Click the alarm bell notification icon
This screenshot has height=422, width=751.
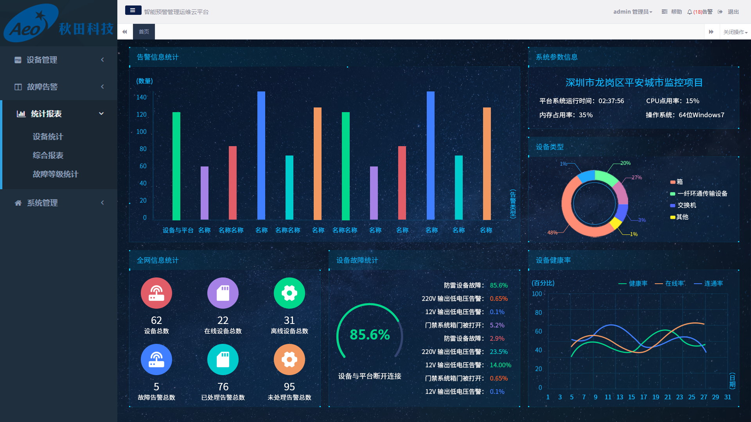pyautogui.click(x=690, y=12)
